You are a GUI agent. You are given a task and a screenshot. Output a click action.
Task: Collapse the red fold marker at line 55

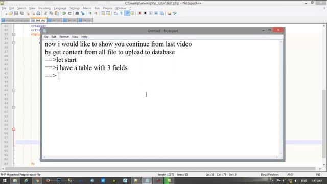pos(14,129)
